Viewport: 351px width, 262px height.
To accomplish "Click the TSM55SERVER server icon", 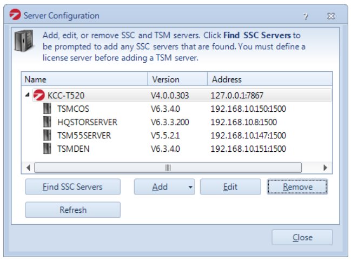I will coord(47,135).
